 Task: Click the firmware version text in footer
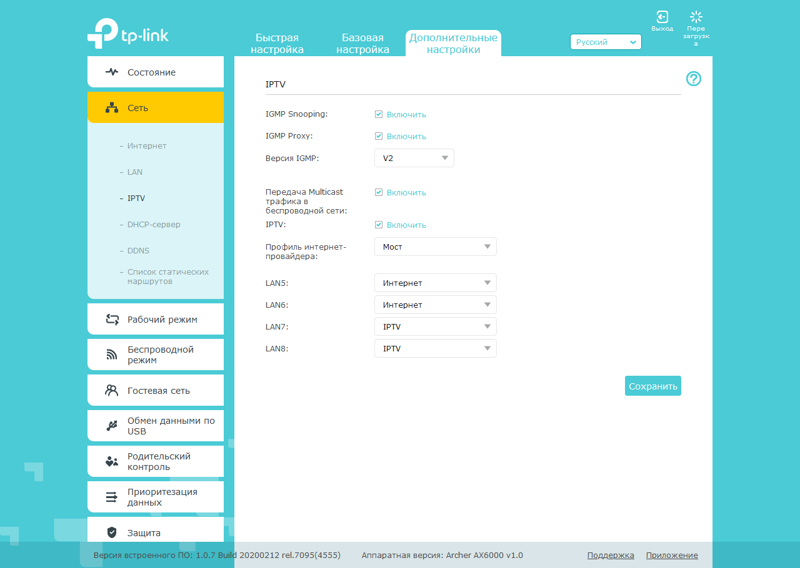coord(217,555)
